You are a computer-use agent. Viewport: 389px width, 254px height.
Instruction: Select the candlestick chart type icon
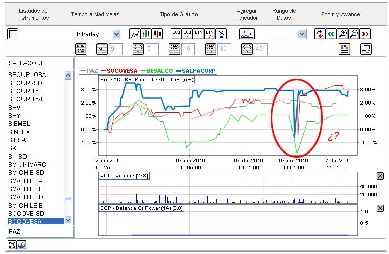(157, 34)
